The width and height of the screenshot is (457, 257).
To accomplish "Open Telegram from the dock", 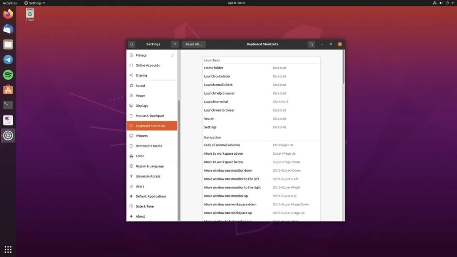I will click(8, 59).
